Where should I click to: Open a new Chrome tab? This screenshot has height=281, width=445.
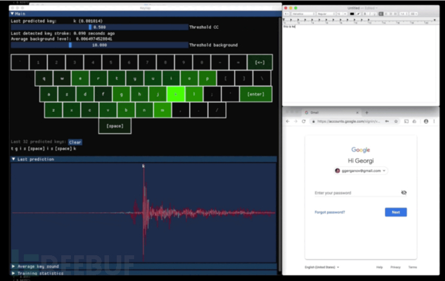tap(367, 113)
